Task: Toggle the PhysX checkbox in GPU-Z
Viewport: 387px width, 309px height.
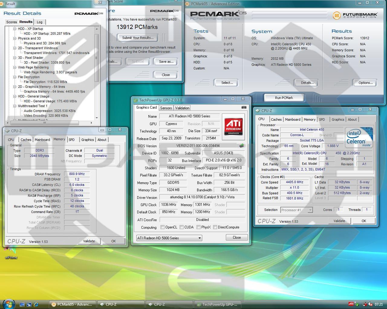Action: point(199,227)
